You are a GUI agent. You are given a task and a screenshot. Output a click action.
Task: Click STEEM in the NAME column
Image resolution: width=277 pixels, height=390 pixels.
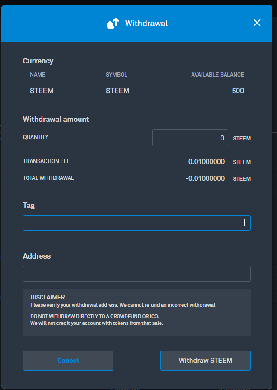pos(42,91)
